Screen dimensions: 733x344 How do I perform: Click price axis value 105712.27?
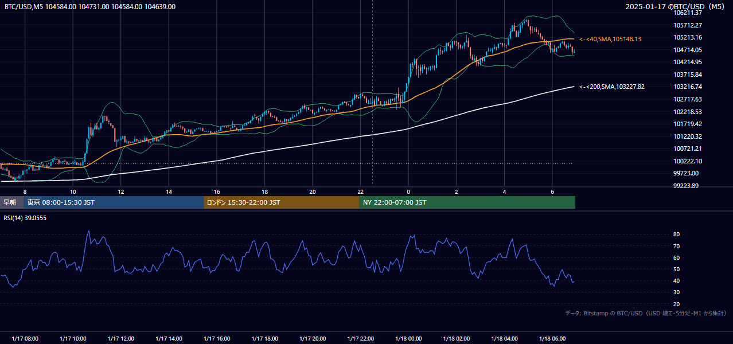pos(688,25)
